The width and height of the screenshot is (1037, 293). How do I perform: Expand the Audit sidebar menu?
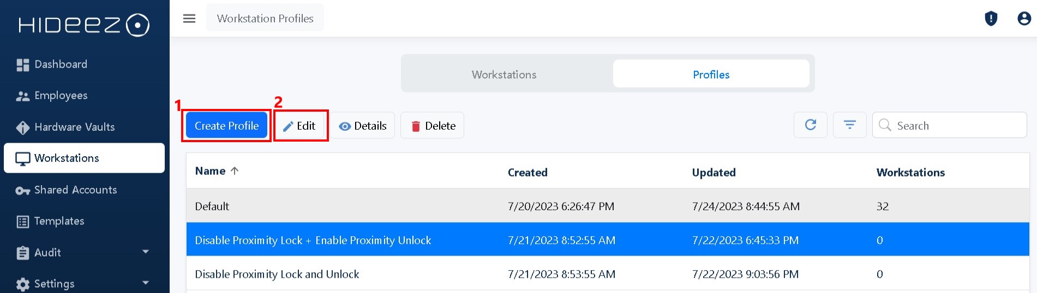click(x=82, y=252)
